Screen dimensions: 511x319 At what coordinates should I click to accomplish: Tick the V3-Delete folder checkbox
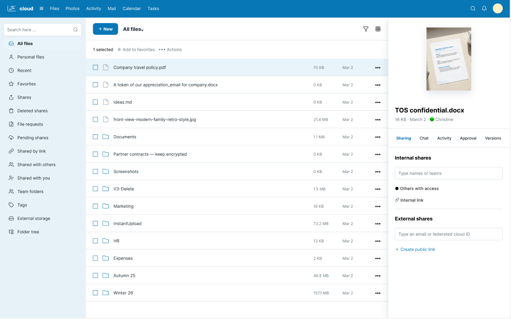click(95, 189)
